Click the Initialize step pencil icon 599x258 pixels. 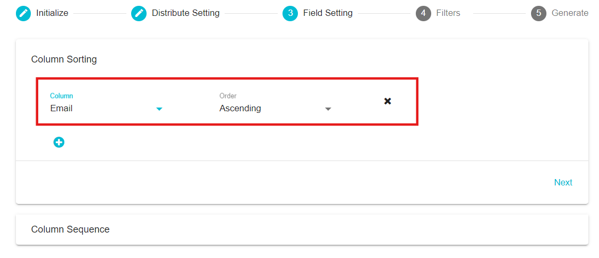(23, 13)
